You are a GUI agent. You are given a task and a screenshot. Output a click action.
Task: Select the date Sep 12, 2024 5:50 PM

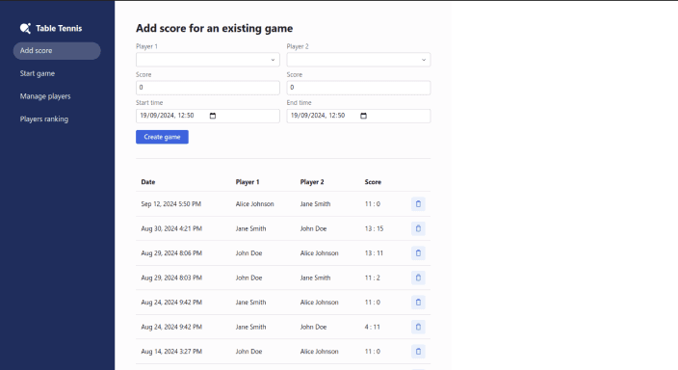pos(170,204)
